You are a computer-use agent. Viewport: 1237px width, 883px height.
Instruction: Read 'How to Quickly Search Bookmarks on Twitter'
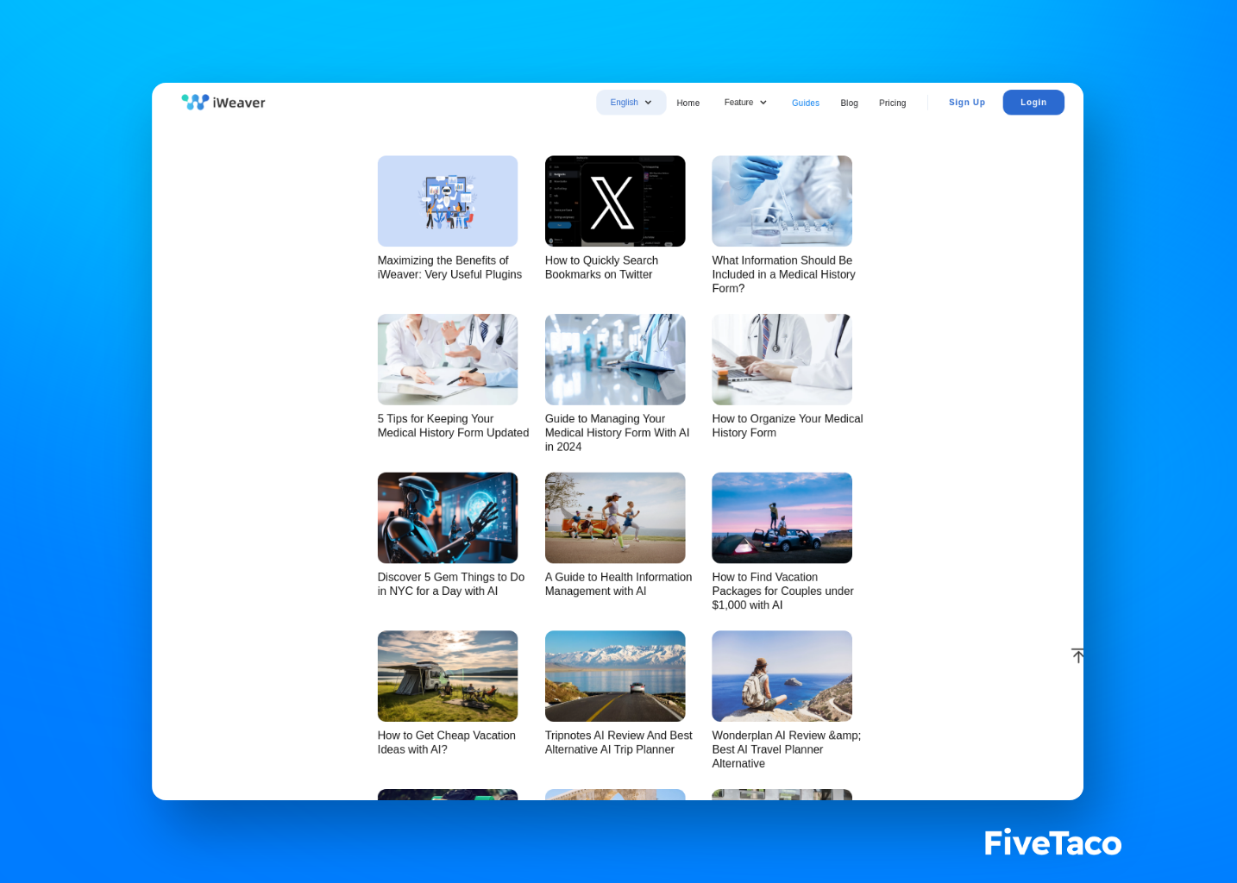click(601, 267)
